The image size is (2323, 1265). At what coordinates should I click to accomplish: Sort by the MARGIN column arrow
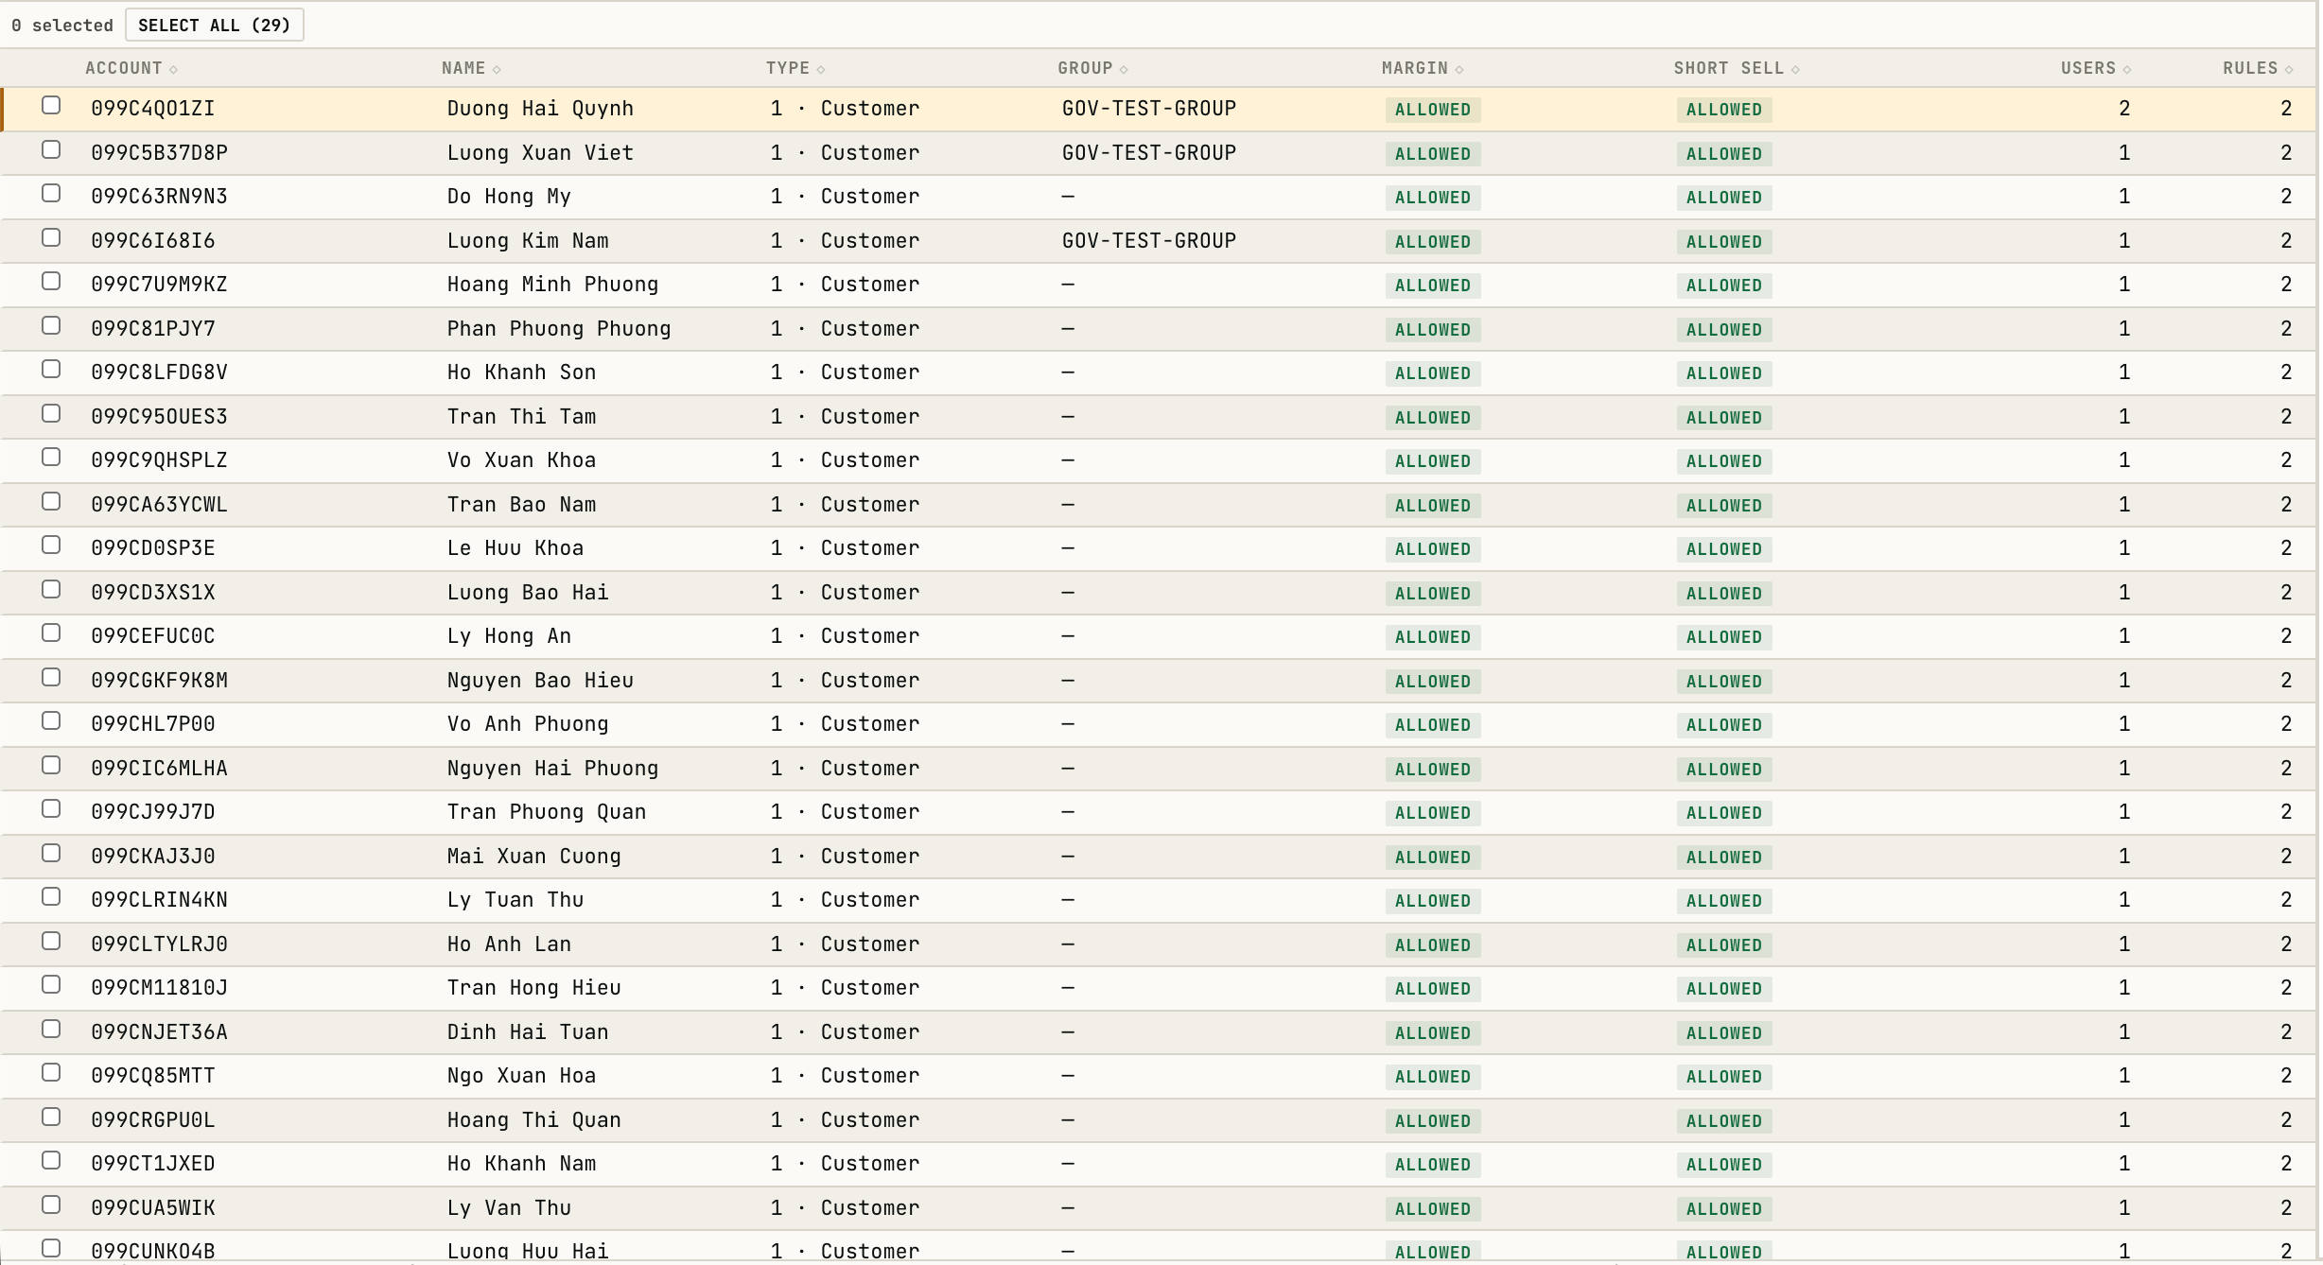click(1459, 69)
